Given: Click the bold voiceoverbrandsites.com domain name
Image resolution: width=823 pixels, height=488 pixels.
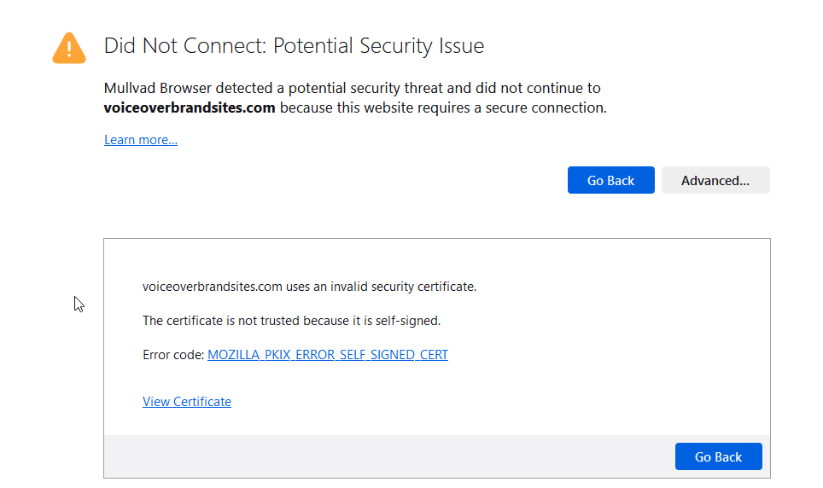Looking at the screenshot, I should point(190,108).
